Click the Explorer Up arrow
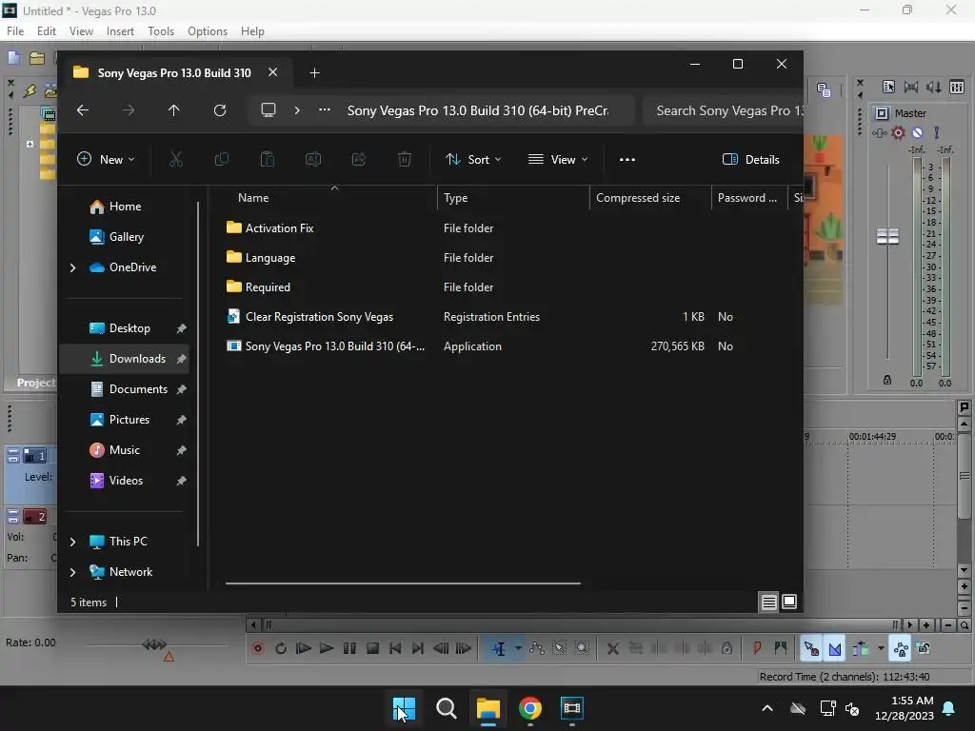This screenshot has width=975, height=731. pyautogui.click(x=173, y=110)
